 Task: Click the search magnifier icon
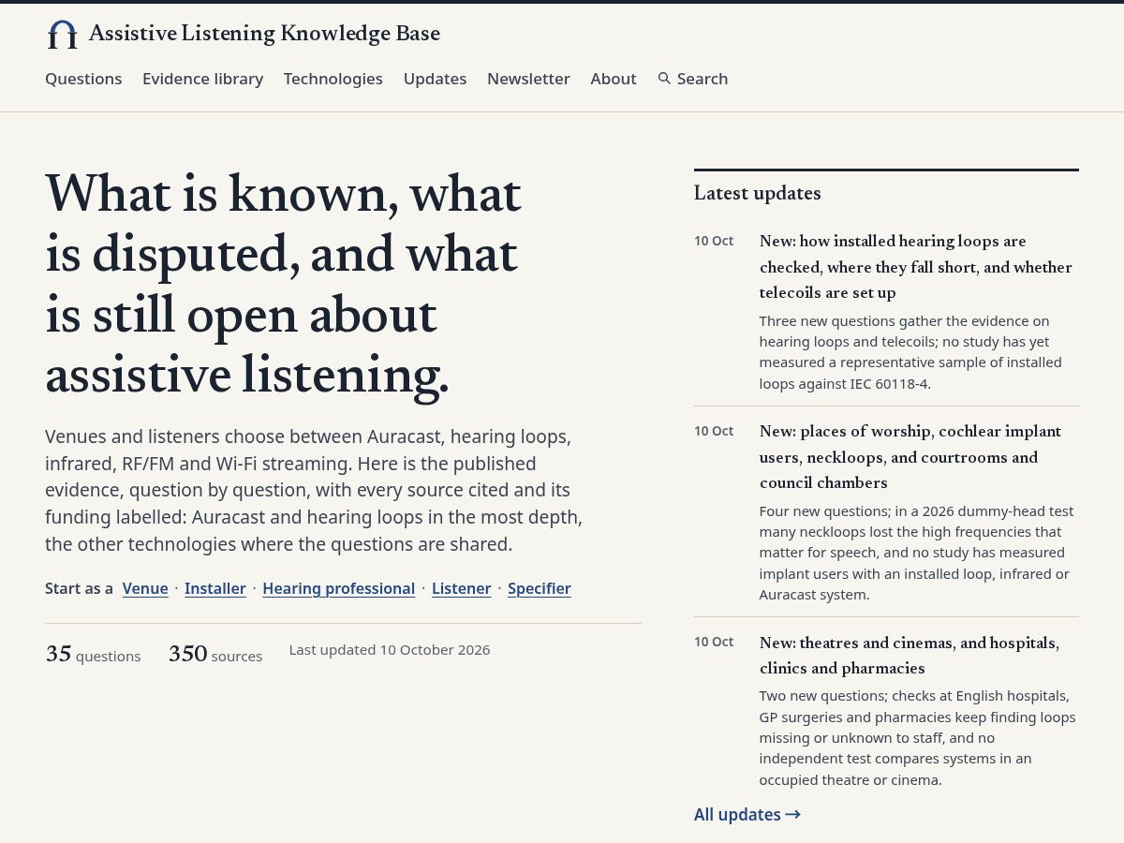(x=664, y=79)
